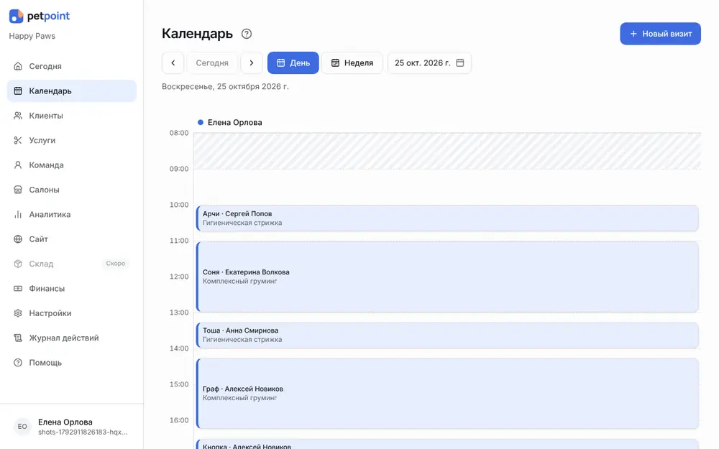Open Соня · Екатерина Волкова appointment
The width and height of the screenshot is (719, 449).
(447, 277)
